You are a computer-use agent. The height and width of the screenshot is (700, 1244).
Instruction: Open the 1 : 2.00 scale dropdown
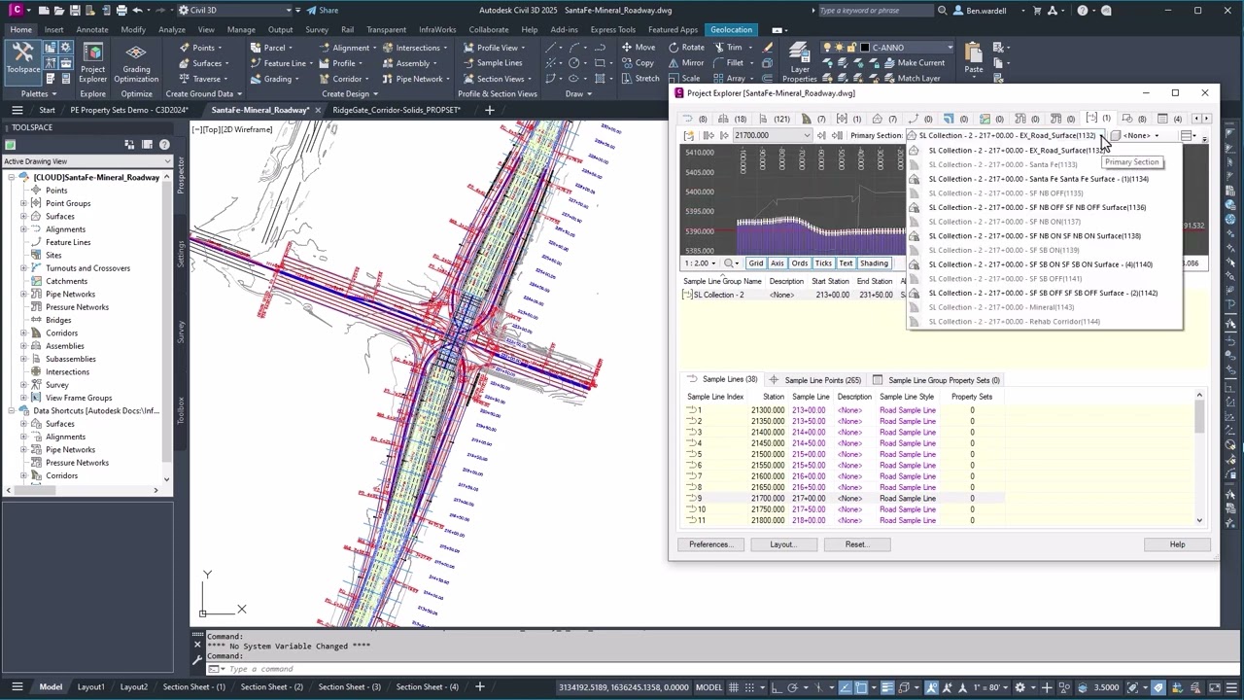[700, 263]
